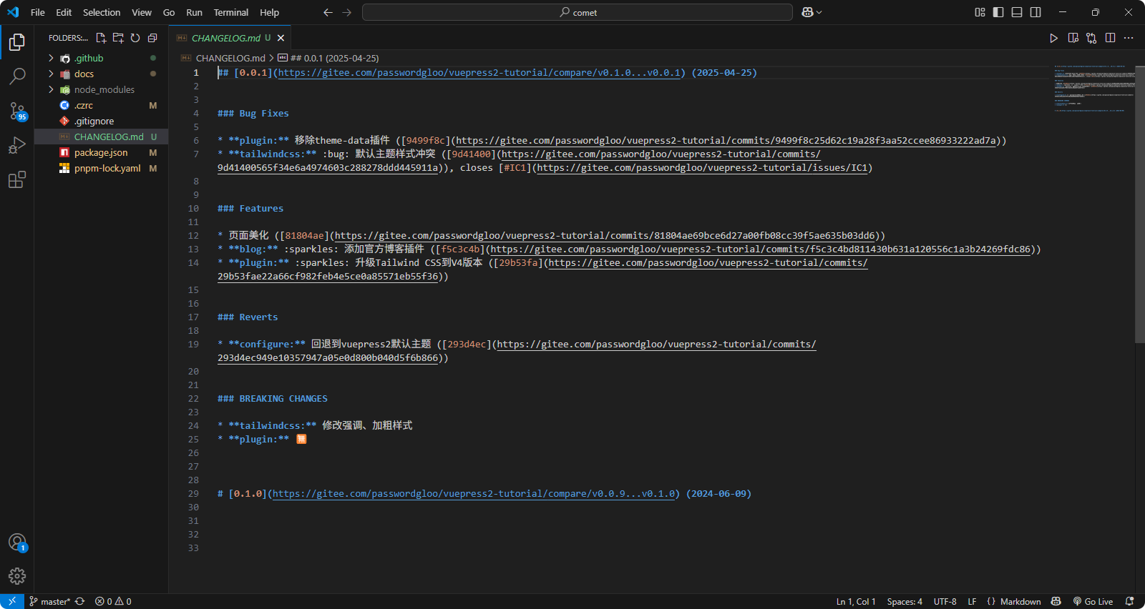Click the Run play icon in the editor toolbar

[1053, 38]
